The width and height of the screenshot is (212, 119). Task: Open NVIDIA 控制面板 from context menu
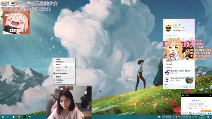[x=64, y=74]
